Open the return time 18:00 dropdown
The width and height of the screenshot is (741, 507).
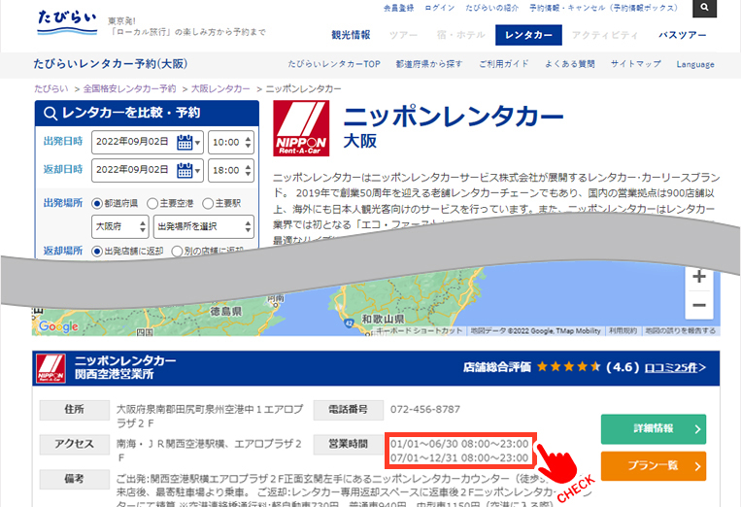pos(231,170)
